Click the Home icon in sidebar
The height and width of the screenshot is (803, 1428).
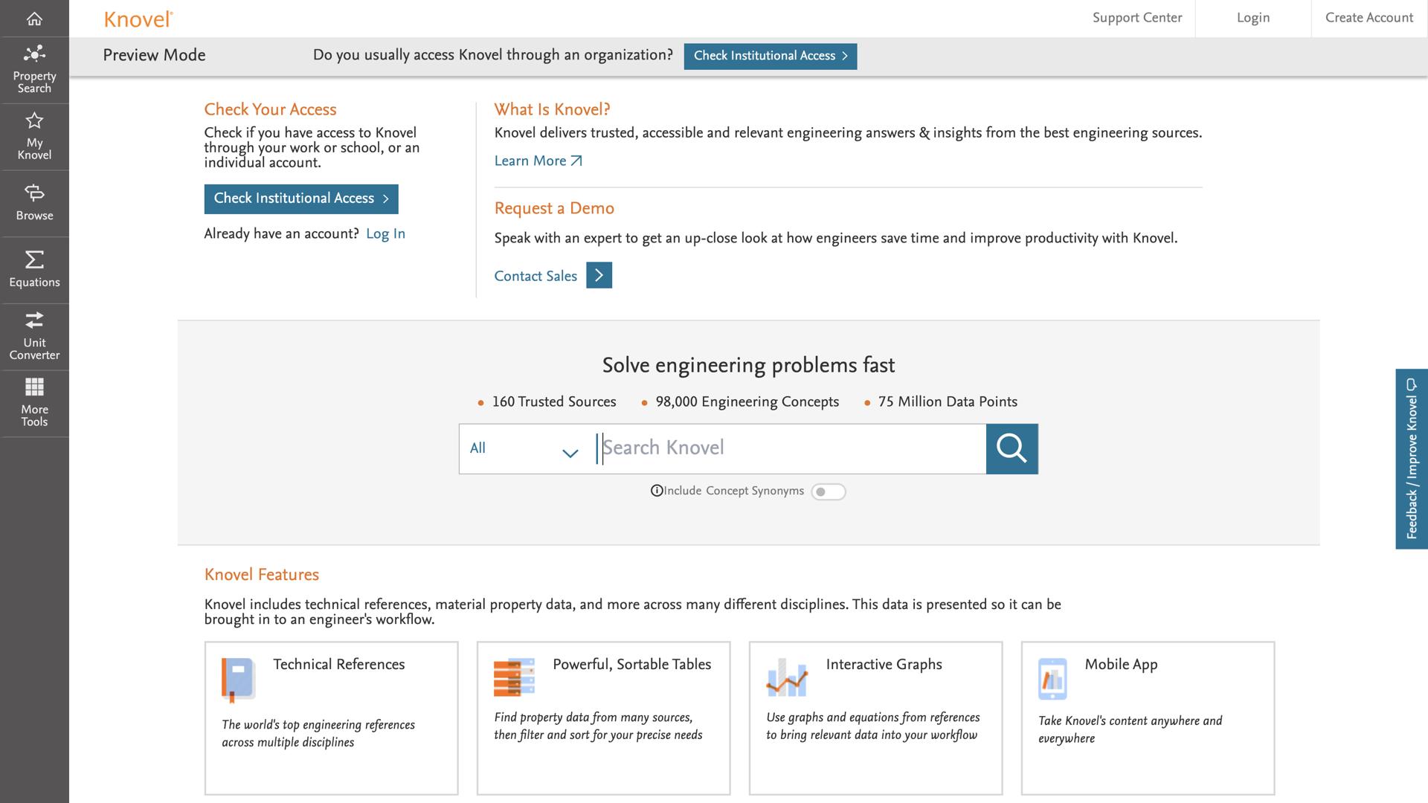coord(34,19)
